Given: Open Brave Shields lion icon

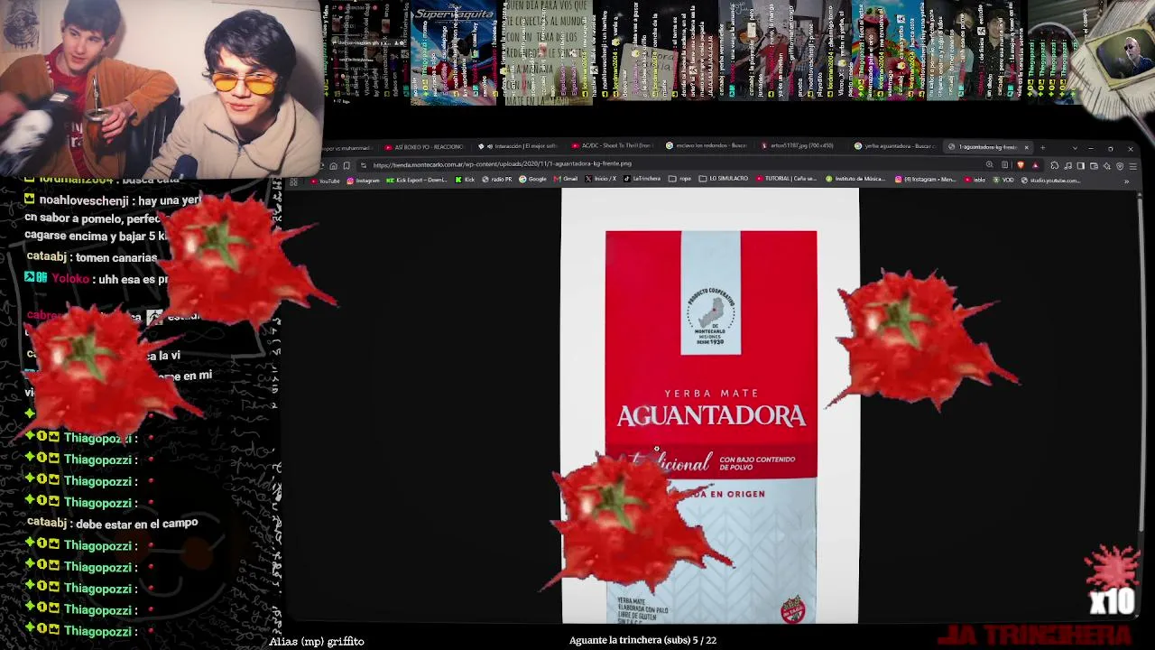Looking at the screenshot, I should point(1021,165).
